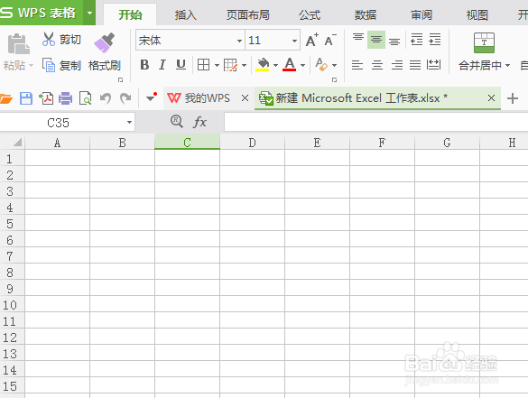Open the Name Box dropdown arrow
The image size is (528, 398).
[129, 122]
